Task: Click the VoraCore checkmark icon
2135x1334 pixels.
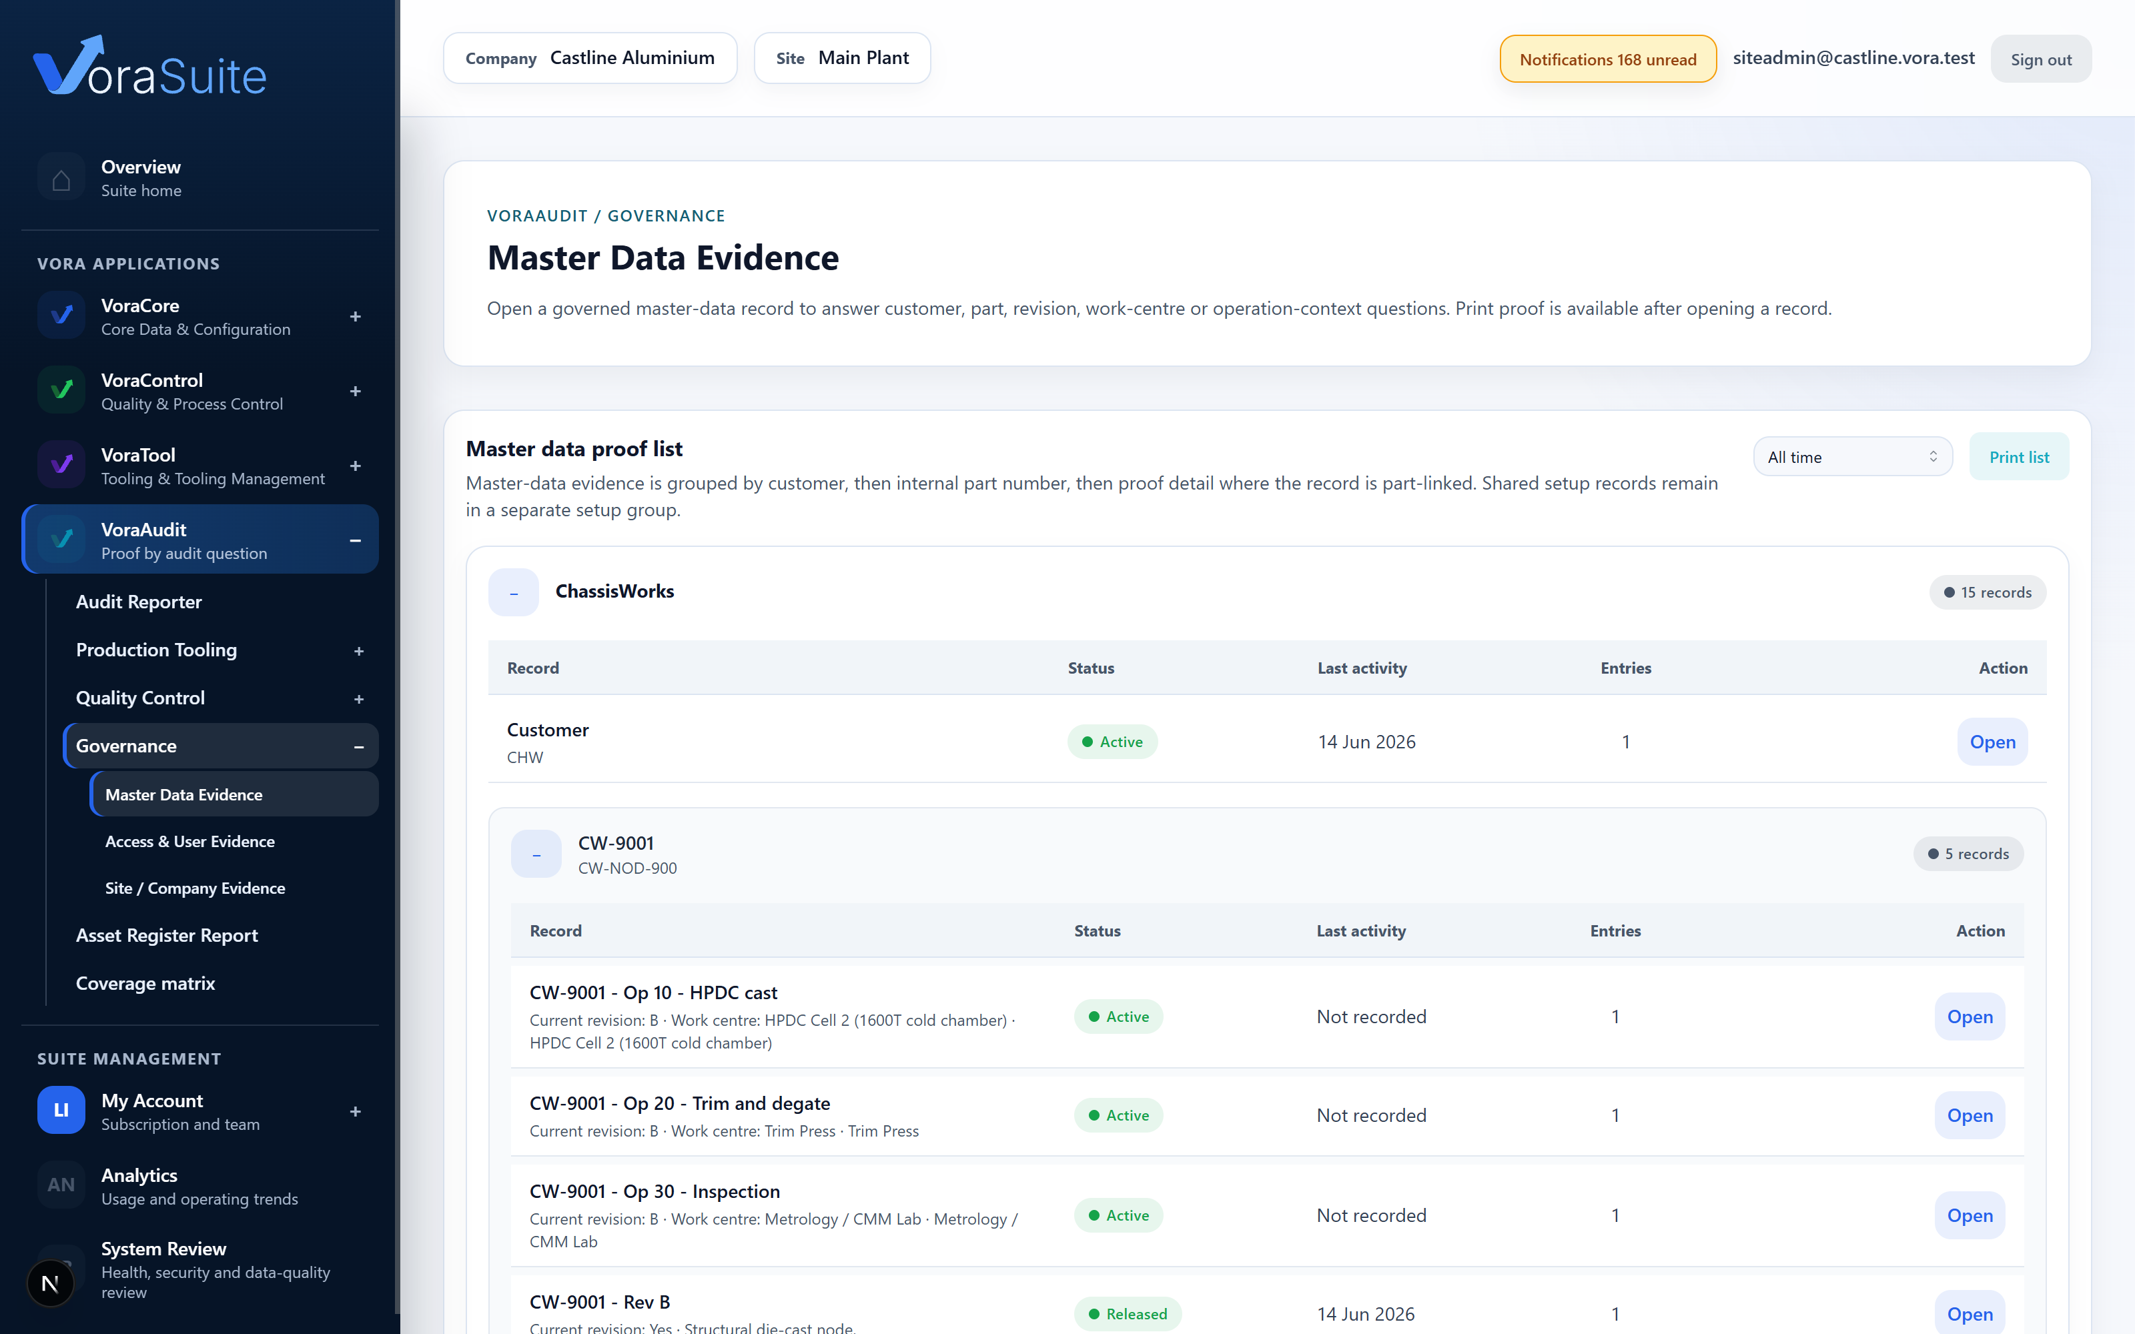Action: (61, 316)
